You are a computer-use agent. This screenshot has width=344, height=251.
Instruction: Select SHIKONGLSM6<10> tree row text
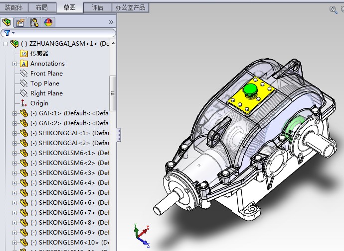69,243
